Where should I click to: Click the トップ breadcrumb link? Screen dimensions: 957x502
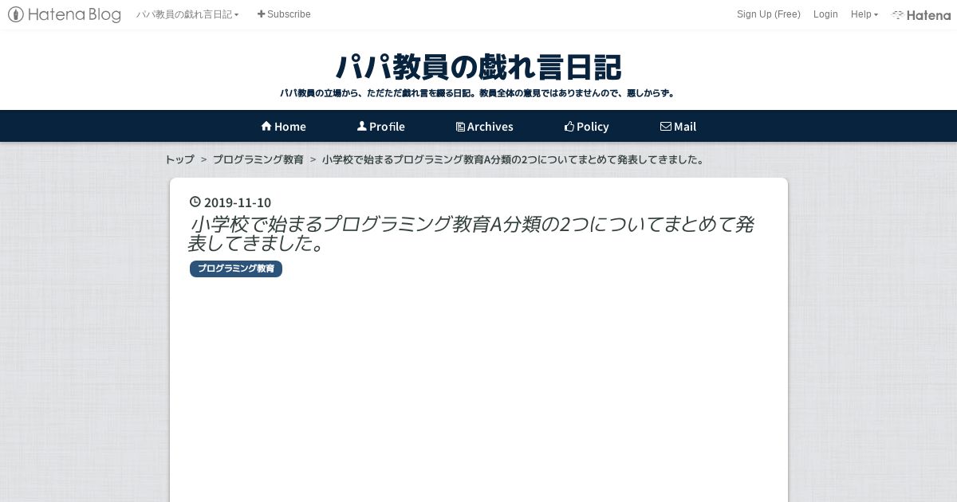point(179,159)
